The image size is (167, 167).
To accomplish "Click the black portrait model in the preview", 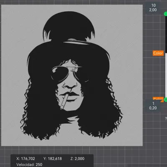I will click(x=72, y=76).
